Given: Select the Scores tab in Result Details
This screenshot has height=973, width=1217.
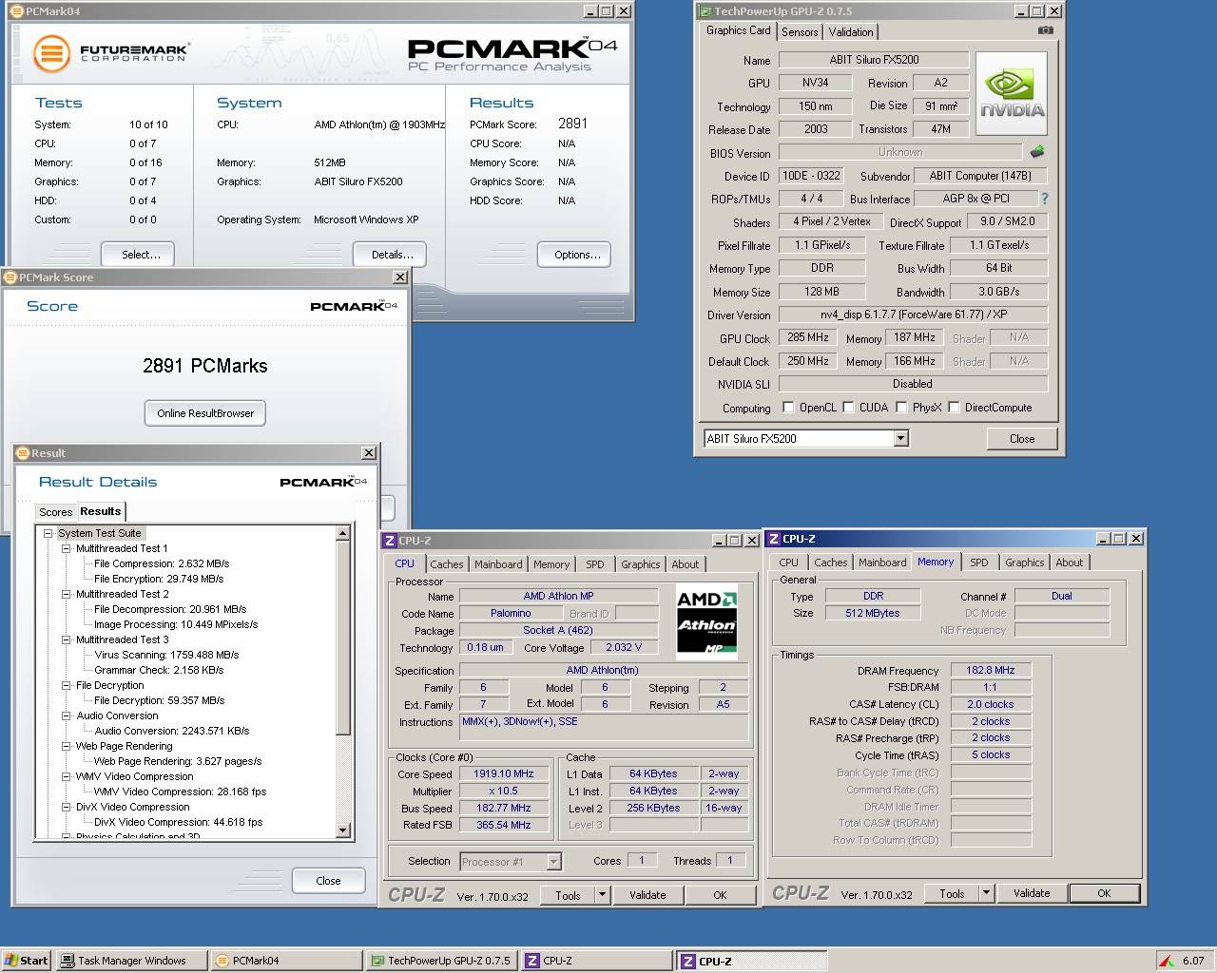Looking at the screenshot, I should [55, 512].
